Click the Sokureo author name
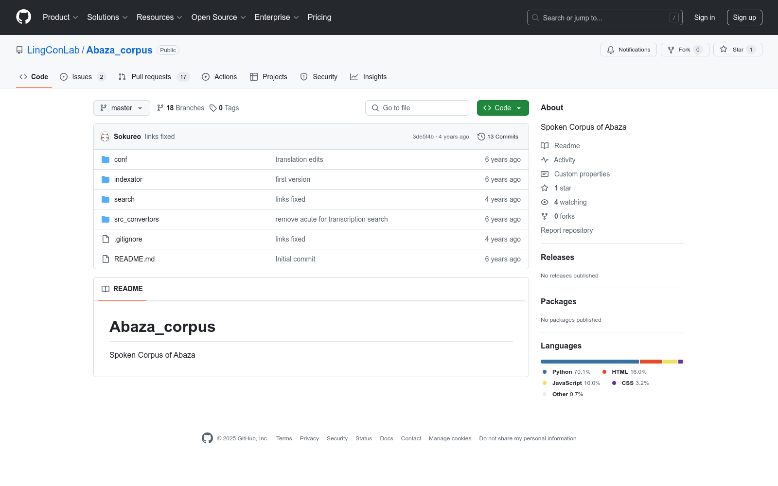Viewport: 778px width, 486px height. [127, 137]
